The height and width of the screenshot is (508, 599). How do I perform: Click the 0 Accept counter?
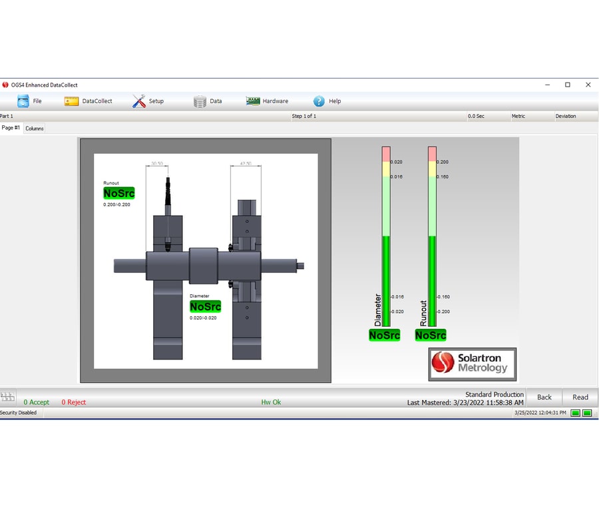(37, 402)
